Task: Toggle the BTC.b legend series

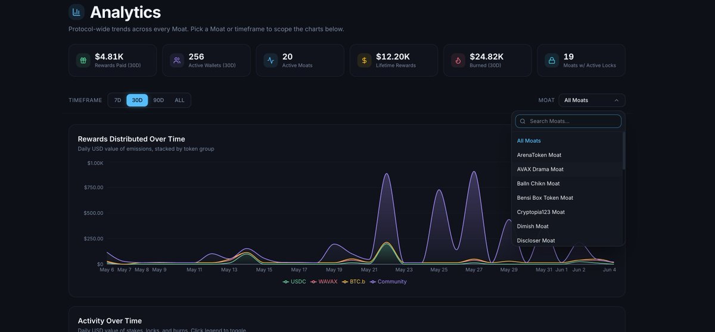Action: click(353, 281)
